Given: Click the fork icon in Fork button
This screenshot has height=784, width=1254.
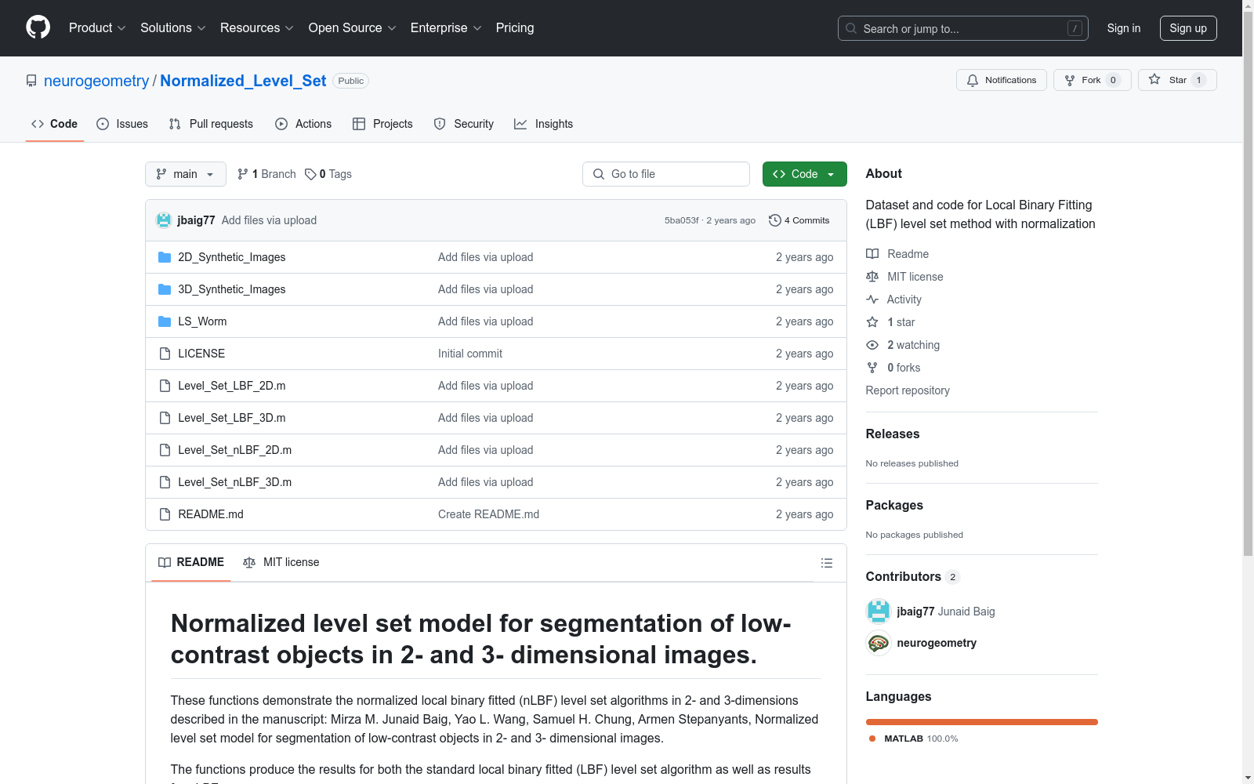Looking at the screenshot, I should [1070, 80].
